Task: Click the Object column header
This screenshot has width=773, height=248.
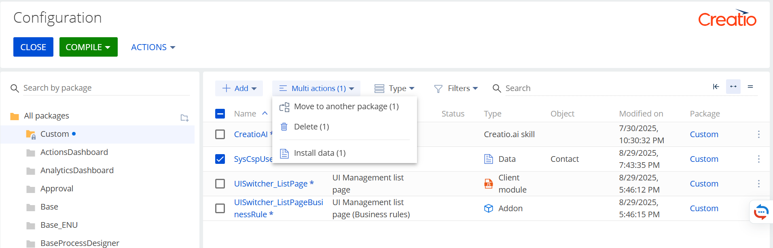Action: click(x=562, y=114)
